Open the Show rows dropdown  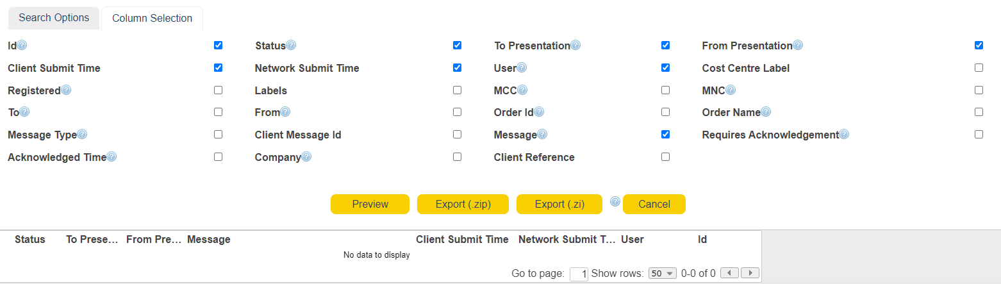click(x=663, y=273)
